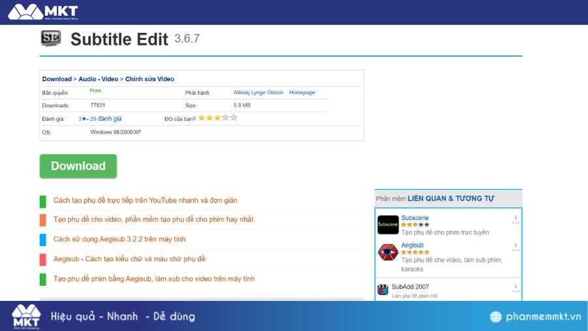Click the file size 5.8 MB
The width and height of the screenshot is (588, 331).
pyautogui.click(x=242, y=105)
